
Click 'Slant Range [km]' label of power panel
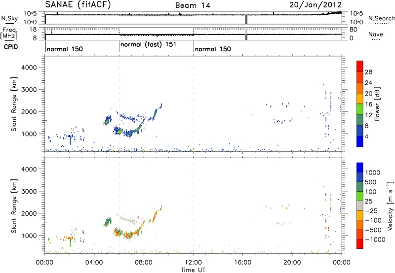(x=14, y=104)
